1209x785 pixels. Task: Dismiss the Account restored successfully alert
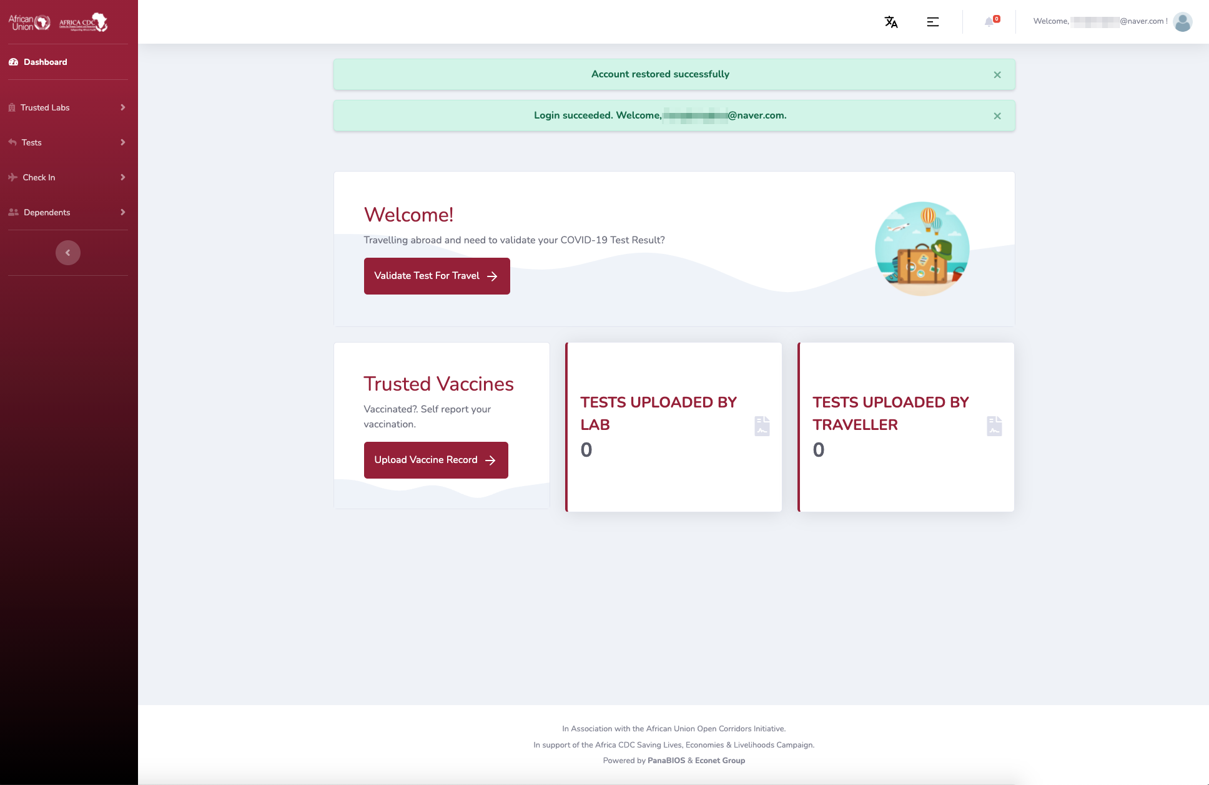(x=997, y=75)
